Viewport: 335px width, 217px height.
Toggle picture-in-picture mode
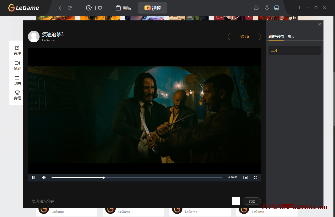pyautogui.click(x=245, y=178)
